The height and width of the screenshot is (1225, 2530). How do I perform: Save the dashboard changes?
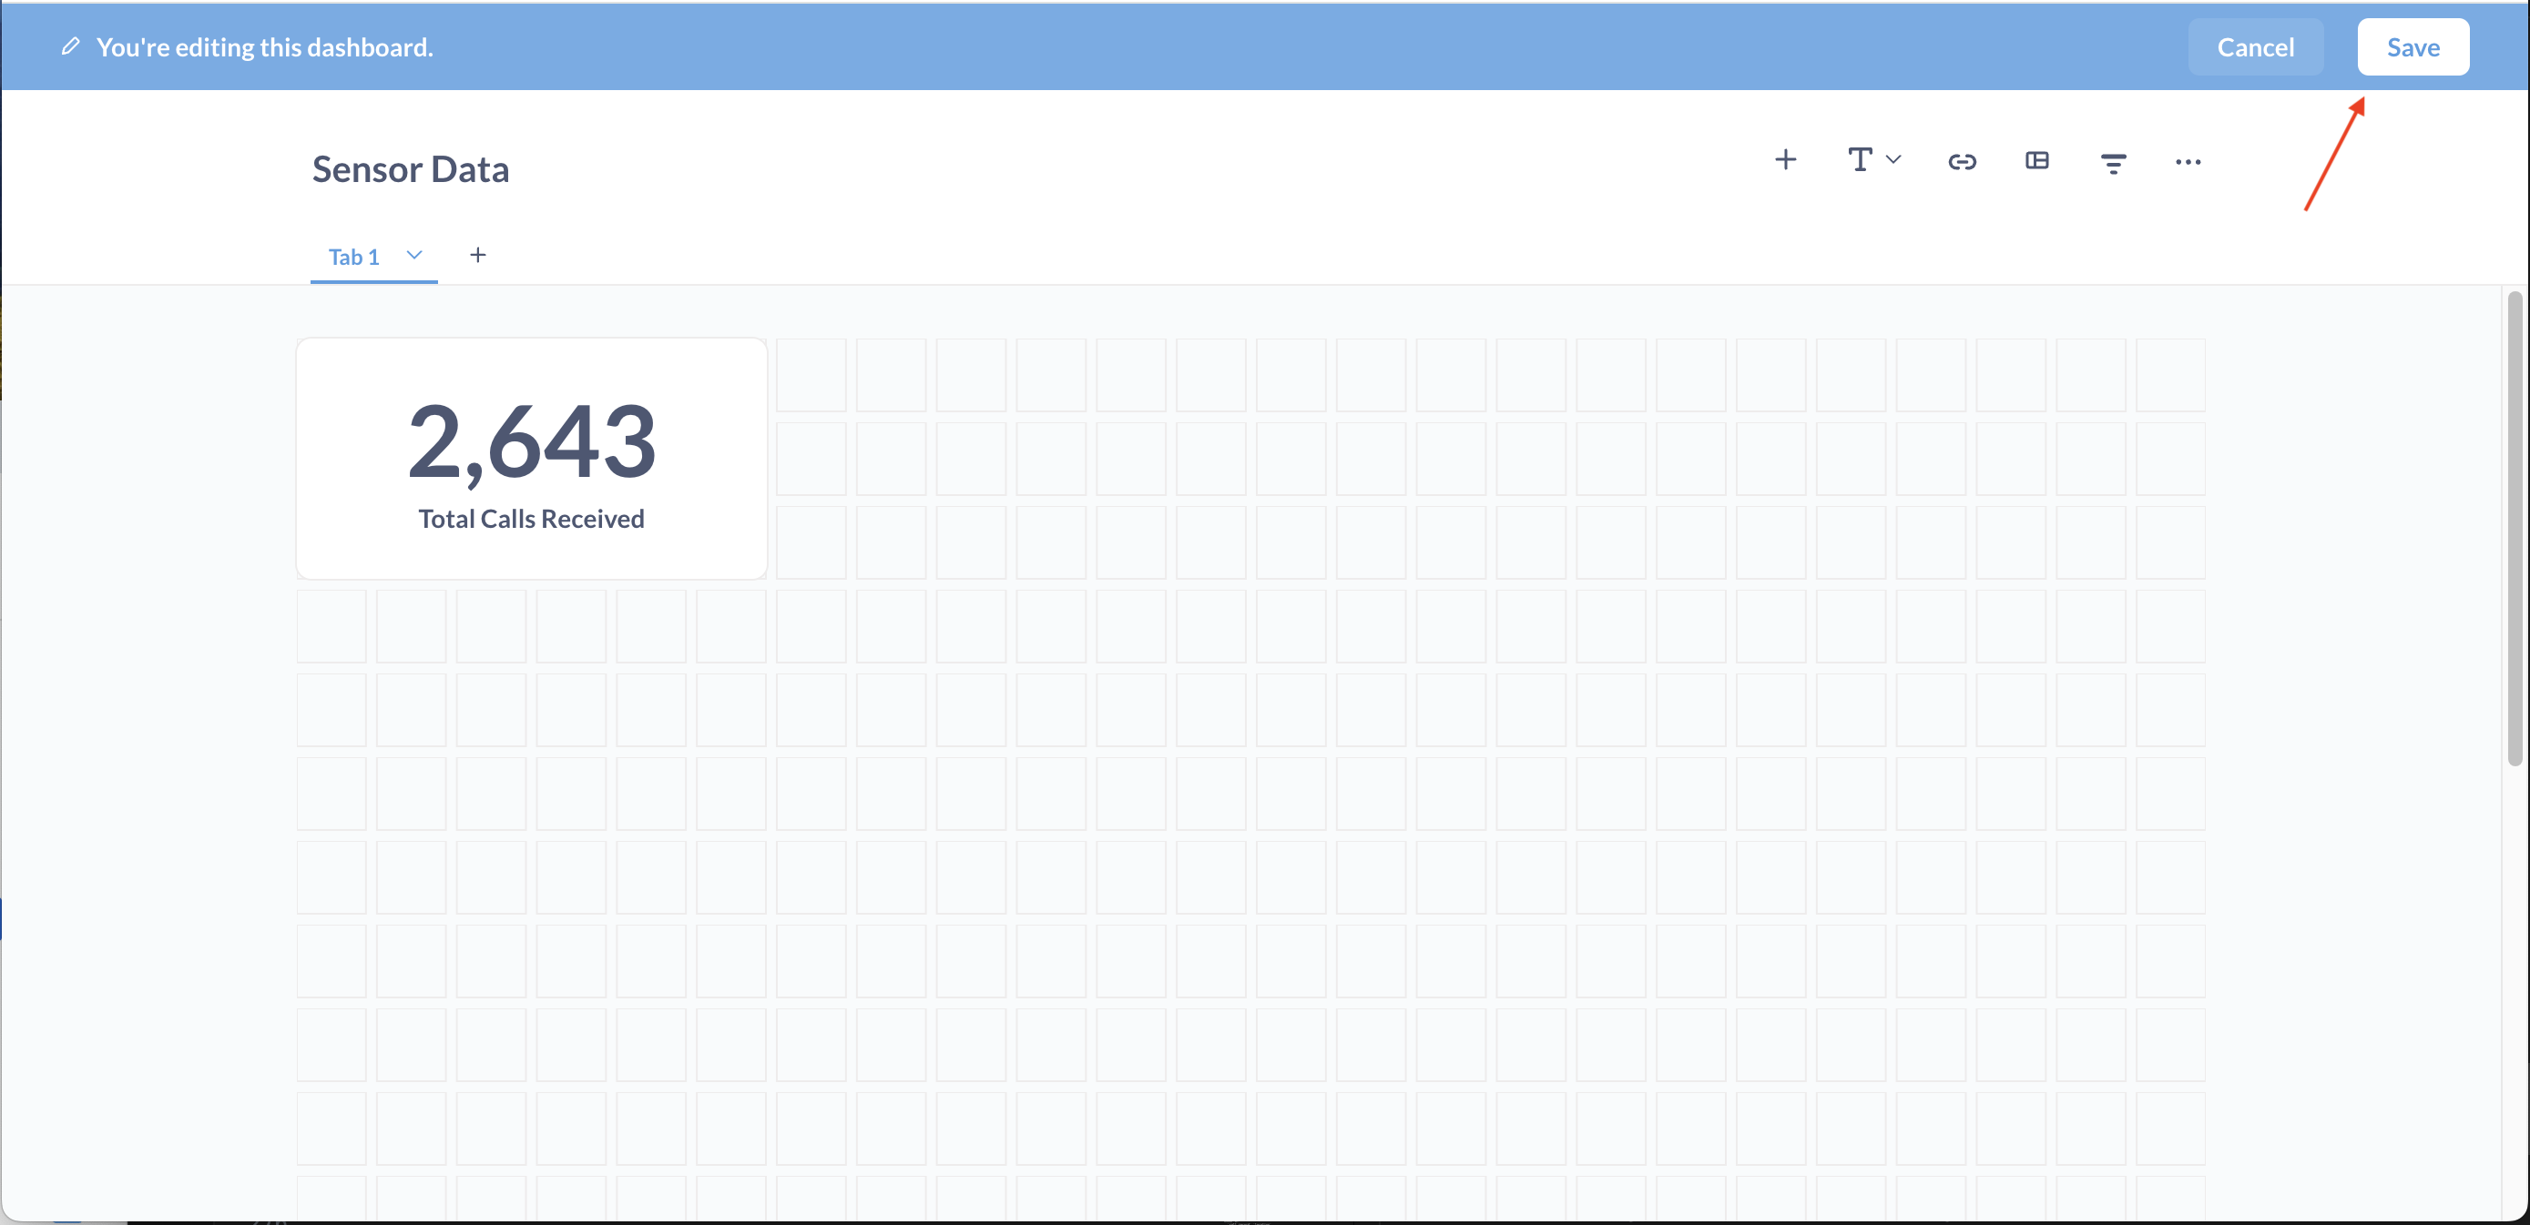pos(2413,47)
